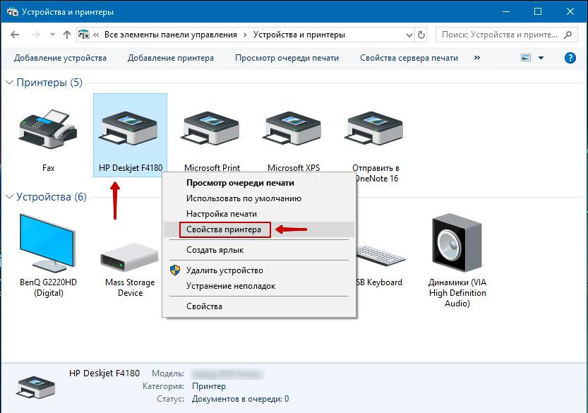Open the address bar history dropdown
The width and height of the screenshot is (588, 413).
[x=409, y=35]
